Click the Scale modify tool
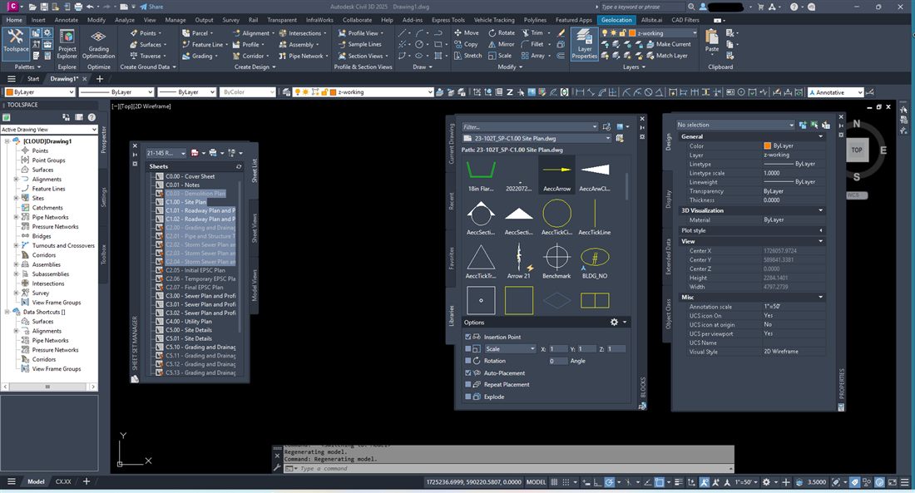This screenshot has height=493, width=915. coord(500,56)
